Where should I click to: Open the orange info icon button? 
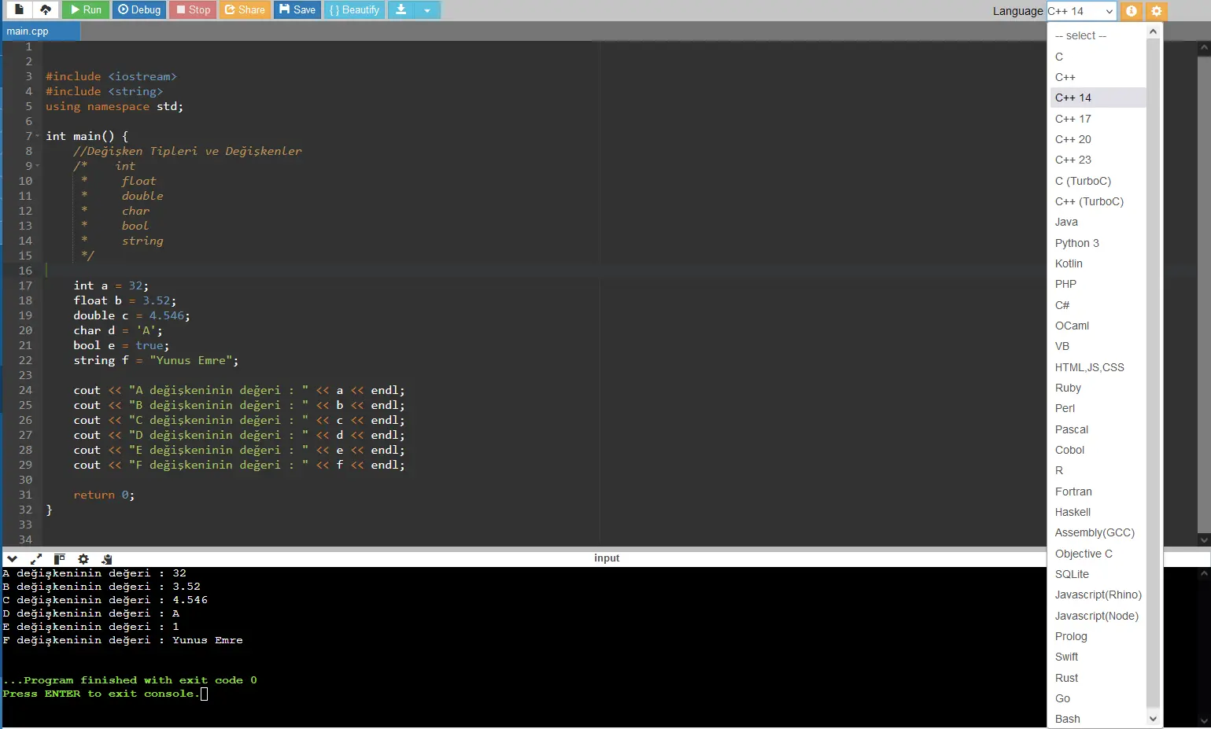(1131, 11)
